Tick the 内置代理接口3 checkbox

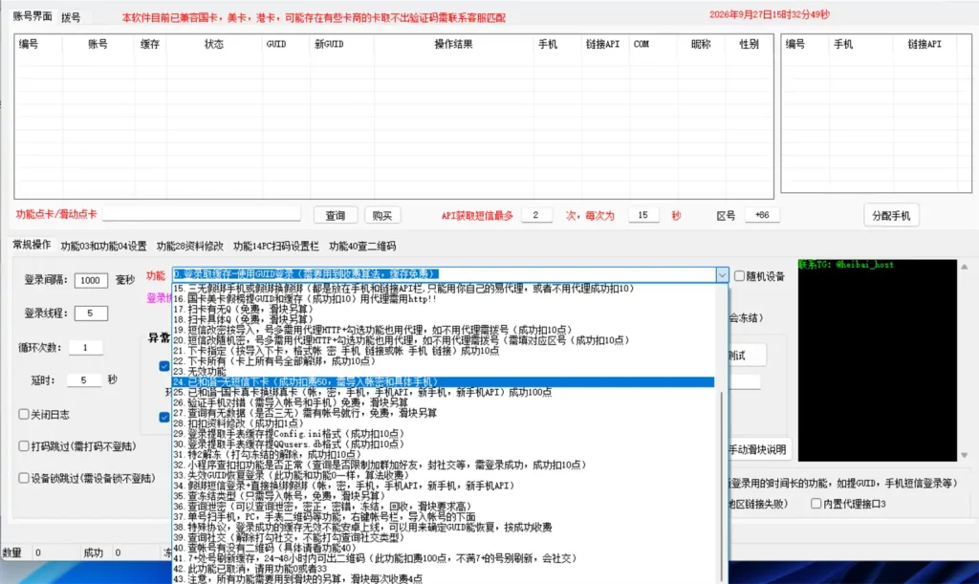point(816,504)
